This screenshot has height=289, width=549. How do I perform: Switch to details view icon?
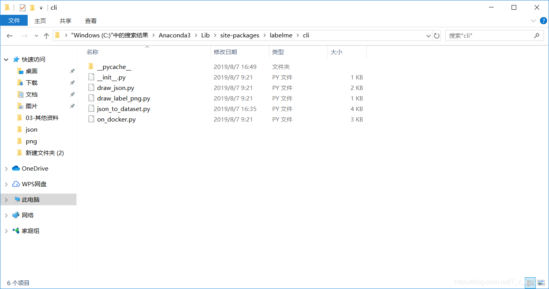click(530, 283)
